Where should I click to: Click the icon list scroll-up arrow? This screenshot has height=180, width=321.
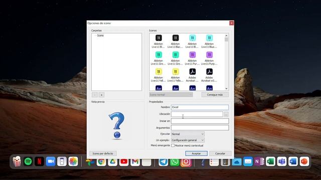coord(226,35)
